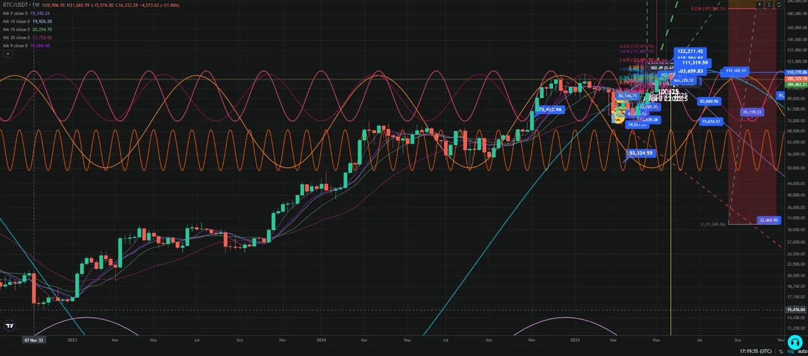808x356 pixels.
Task: Select the 75,422.96 price note label
Action: [549, 109]
